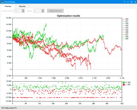Increase the Sleep value
This screenshot has width=137, height=110.
coord(43,10)
